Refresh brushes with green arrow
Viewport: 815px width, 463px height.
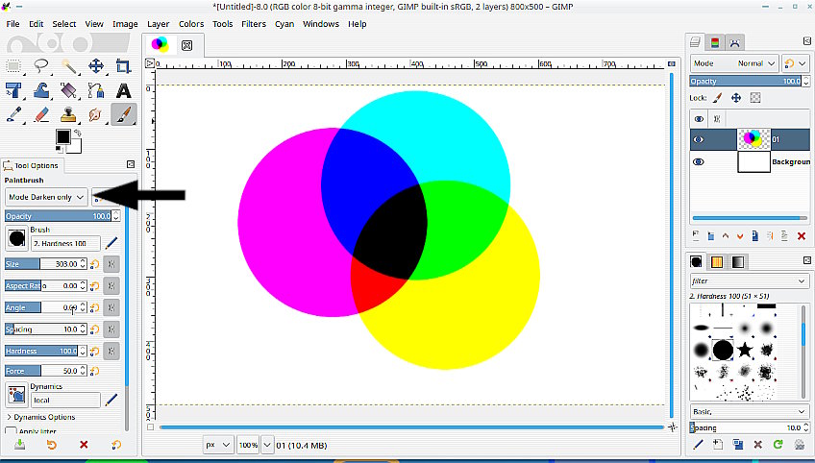tap(778, 445)
